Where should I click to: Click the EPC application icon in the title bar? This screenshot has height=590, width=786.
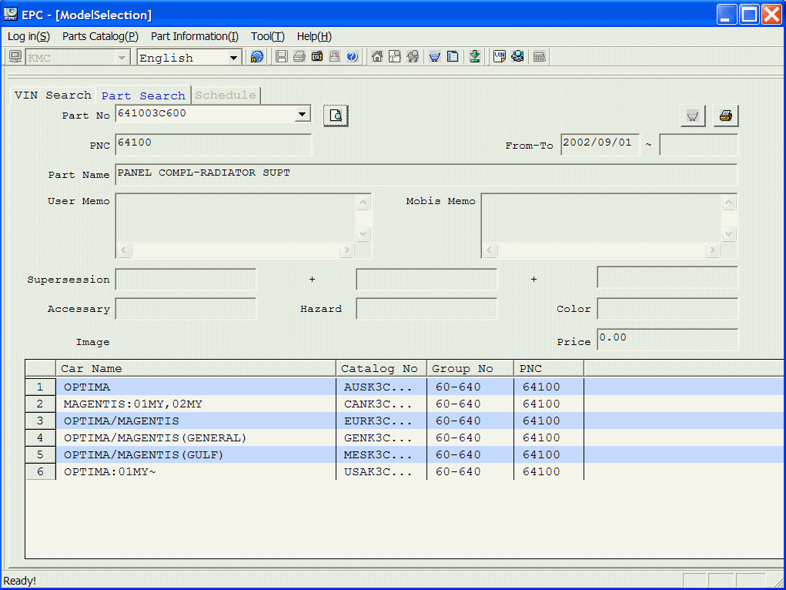click(x=10, y=14)
